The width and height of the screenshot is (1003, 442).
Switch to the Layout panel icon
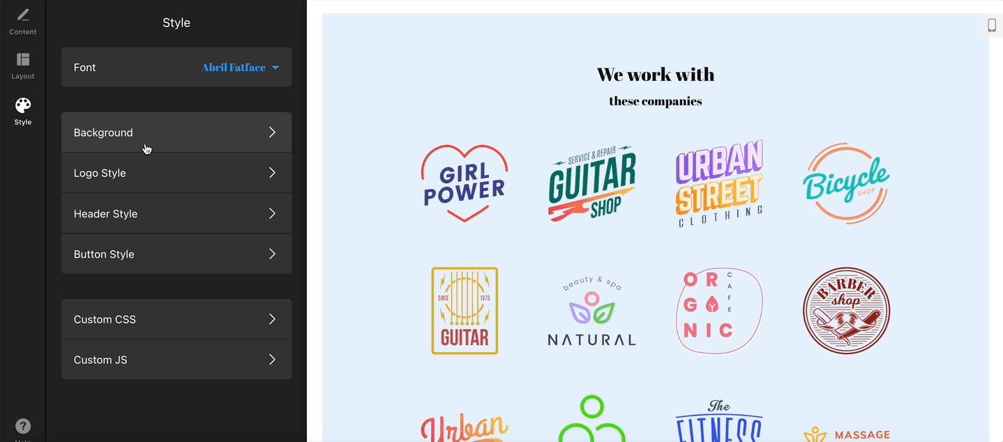(23, 60)
